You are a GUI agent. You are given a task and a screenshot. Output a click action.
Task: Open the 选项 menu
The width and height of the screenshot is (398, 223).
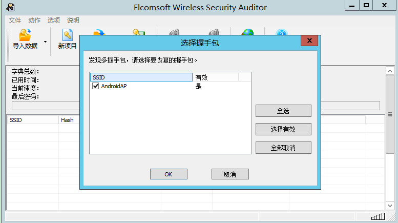[x=54, y=21]
